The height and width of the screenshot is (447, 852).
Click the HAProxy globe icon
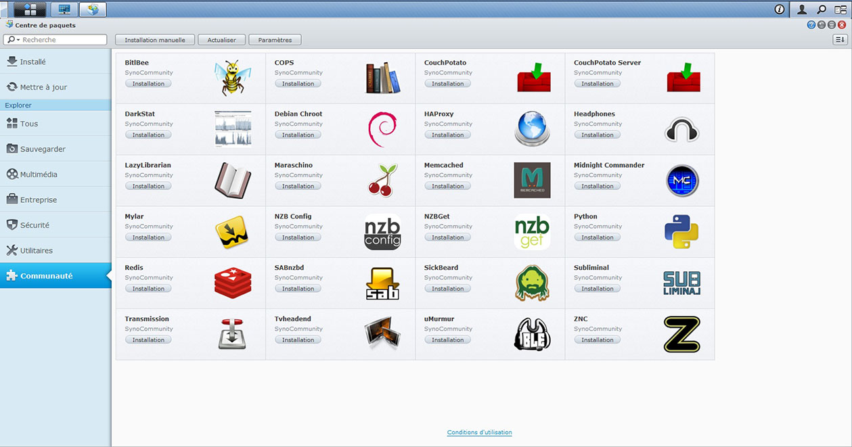[x=532, y=129]
